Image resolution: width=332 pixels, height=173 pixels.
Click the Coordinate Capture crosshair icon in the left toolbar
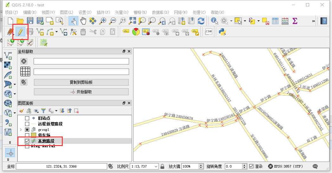[10, 153]
